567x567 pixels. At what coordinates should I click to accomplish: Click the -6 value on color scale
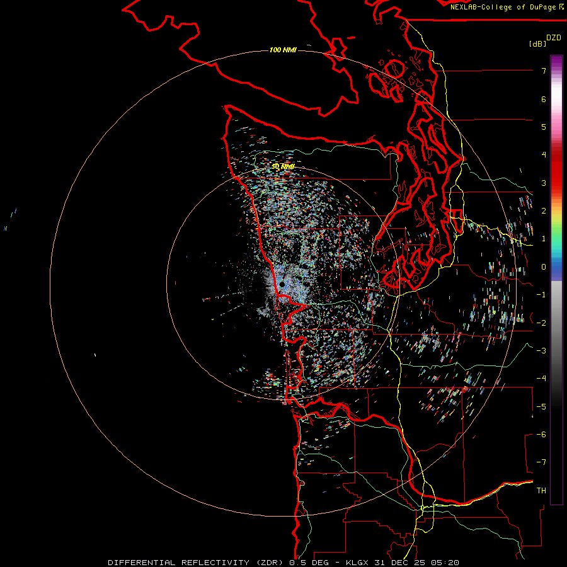541,434
